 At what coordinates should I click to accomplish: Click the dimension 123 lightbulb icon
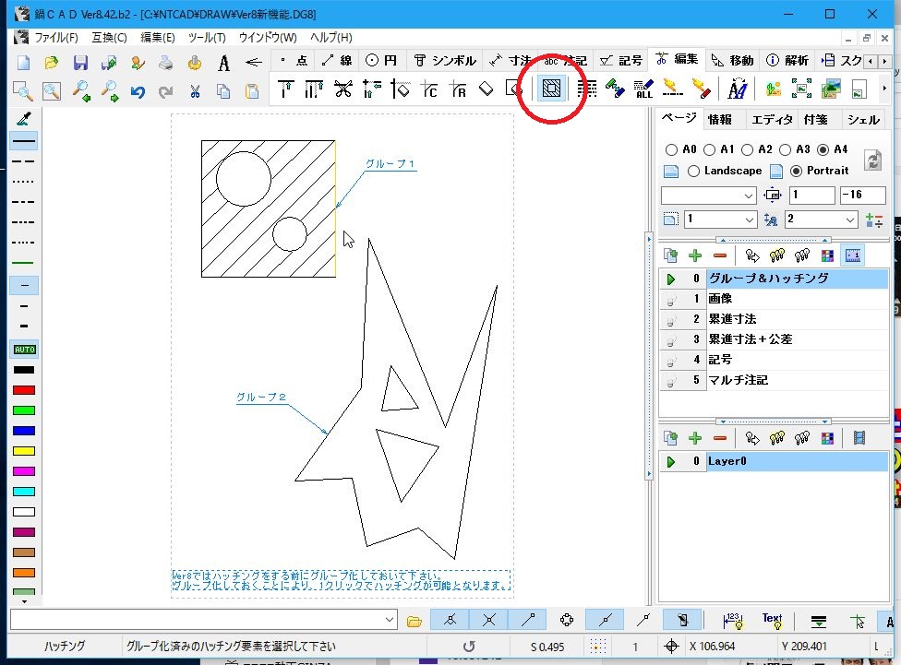[x=733, y=620]
